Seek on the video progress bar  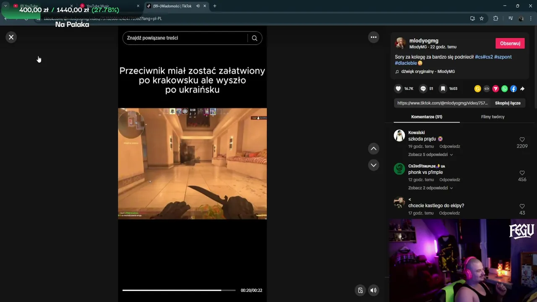179,290
